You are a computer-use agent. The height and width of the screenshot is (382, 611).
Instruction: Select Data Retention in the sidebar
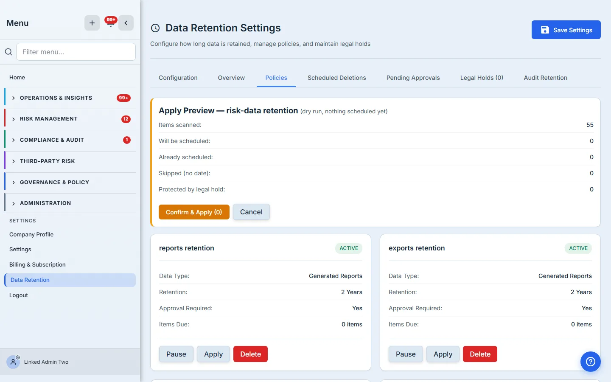tap(70, 280)
